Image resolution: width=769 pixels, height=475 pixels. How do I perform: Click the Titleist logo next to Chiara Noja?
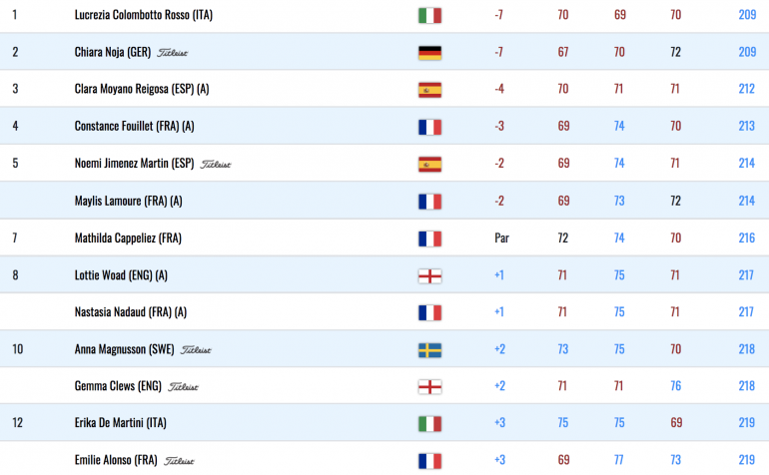pyautogui.click(x=172, y=53)
